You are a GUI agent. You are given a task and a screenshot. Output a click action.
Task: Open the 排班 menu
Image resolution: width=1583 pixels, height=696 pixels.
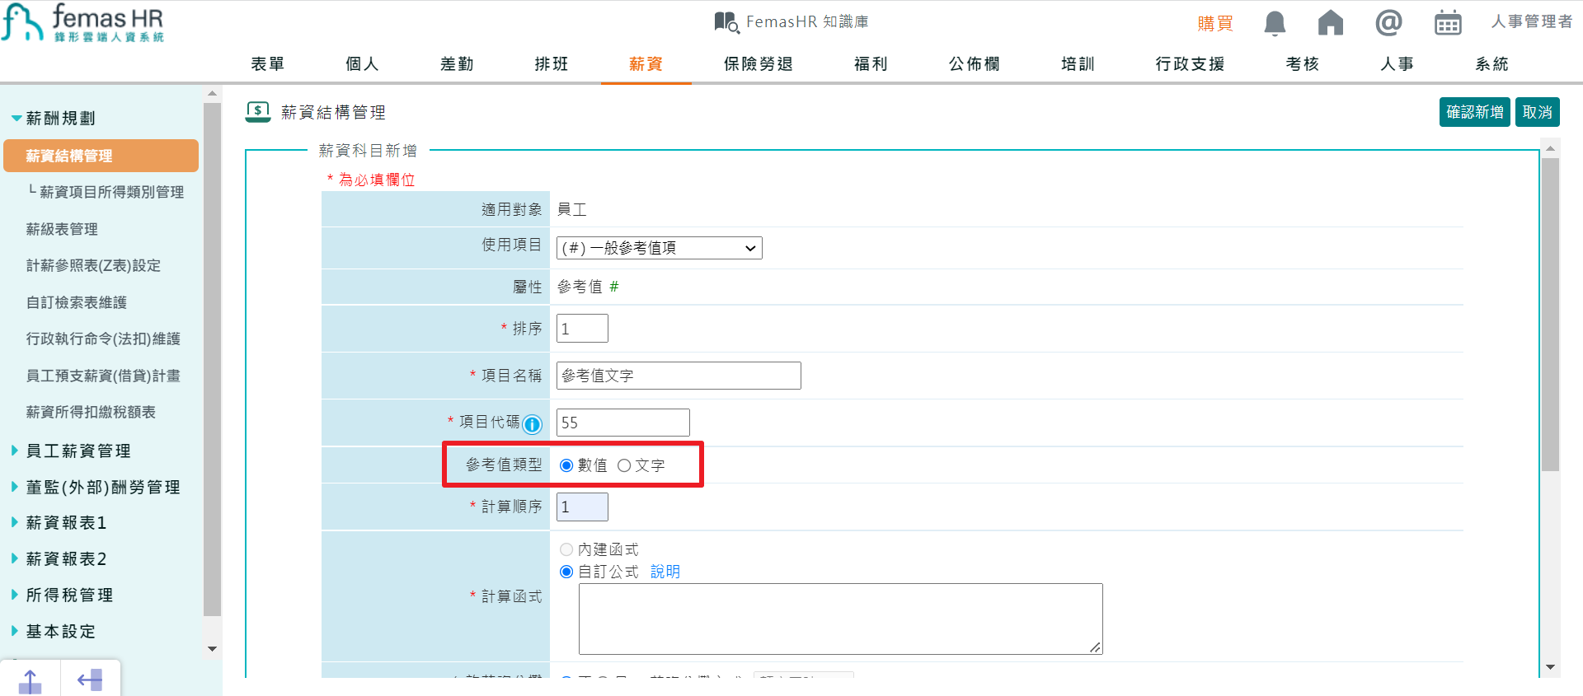(552, 64)
